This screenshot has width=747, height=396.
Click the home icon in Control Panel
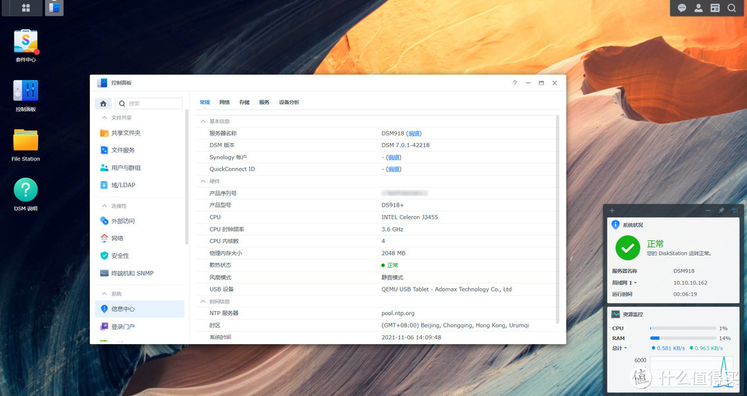(103, 103)
